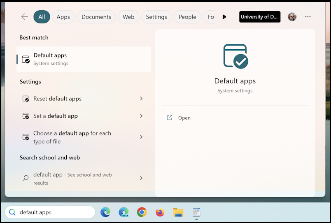The height and width of the screenshot is (223, 331).
Task: Switch to the Web filter tab
Action: tap(128, 17)
